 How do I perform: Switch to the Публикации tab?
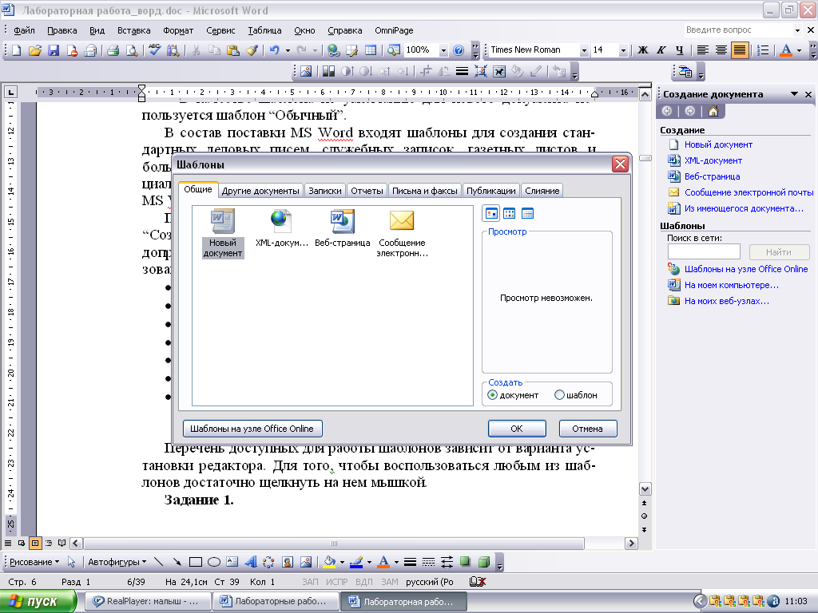tap(491, 191)
